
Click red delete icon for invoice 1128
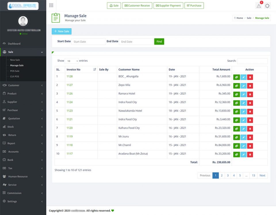(x=250, y=77)
